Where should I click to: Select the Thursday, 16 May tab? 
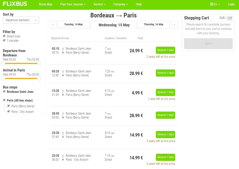pos(153,24)
